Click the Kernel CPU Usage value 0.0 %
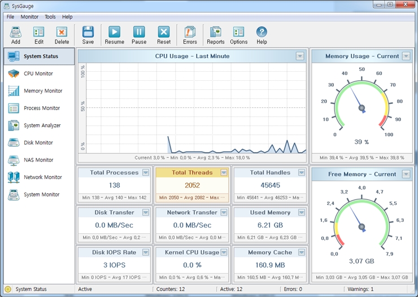The image size is (418, 297). [x=192, y=265]
